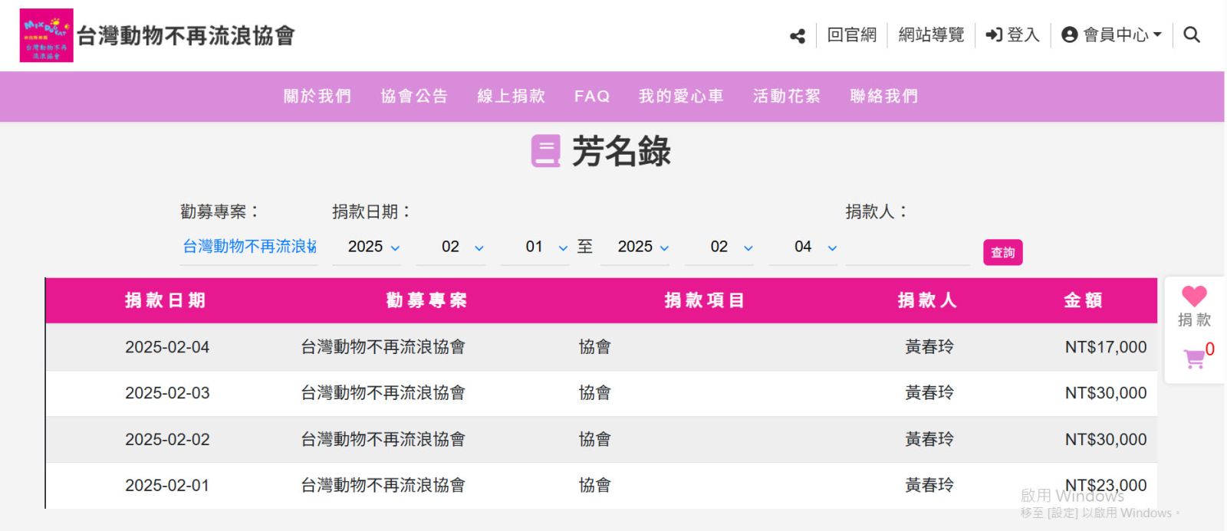Click the 捐款人 donor name input field
The height and width of the screenshot is (531, 1227).
pyautogui.click(x=907, y=248)
